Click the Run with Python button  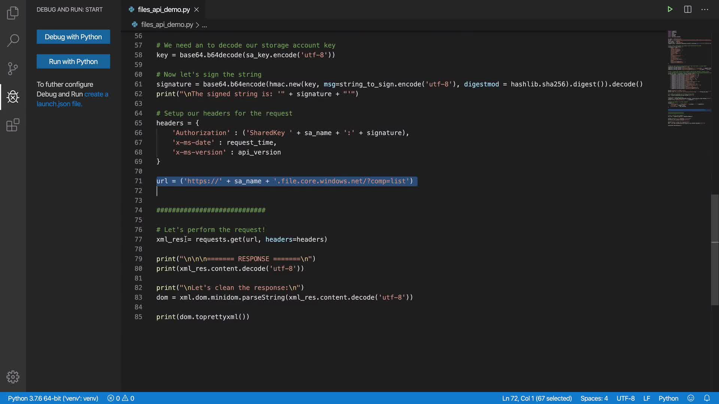coord(73,61)
